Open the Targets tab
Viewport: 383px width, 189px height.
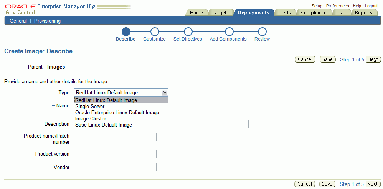pos(220,12)
